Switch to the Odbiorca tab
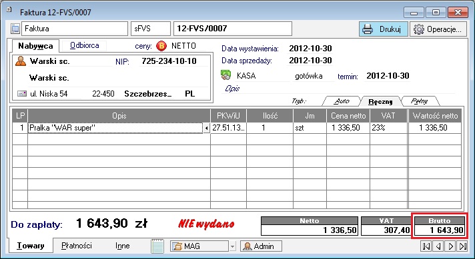The image size is (475, 259). click(85, 46)
